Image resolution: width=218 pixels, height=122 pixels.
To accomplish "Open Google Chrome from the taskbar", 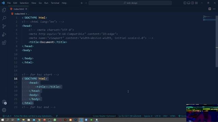I will [x=39, y=120].
